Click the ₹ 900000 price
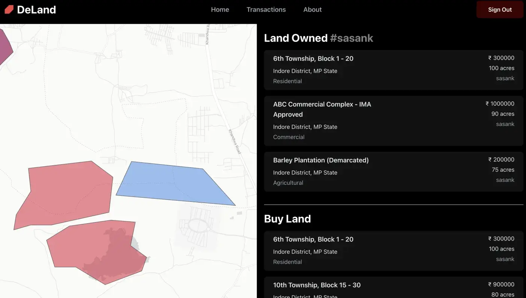526x298 pixels. (x=501, y=284)
